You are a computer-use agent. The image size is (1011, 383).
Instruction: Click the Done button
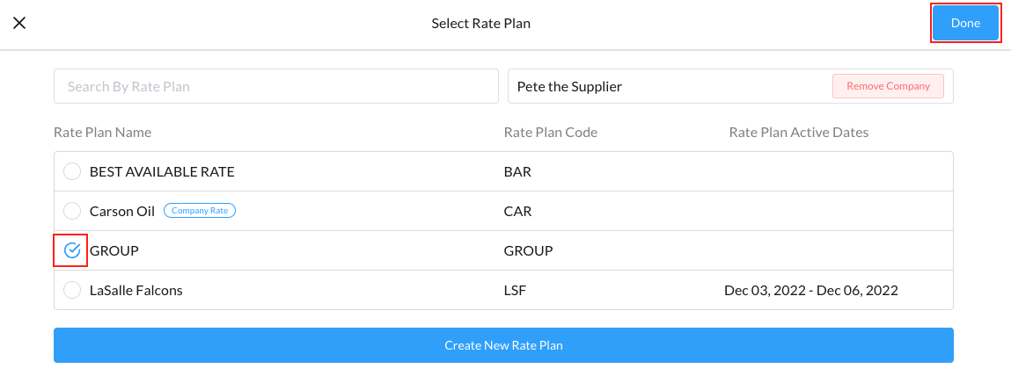[965, 24]
